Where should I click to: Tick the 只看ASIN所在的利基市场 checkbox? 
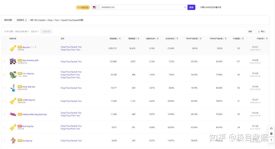(x=198, y=7)
